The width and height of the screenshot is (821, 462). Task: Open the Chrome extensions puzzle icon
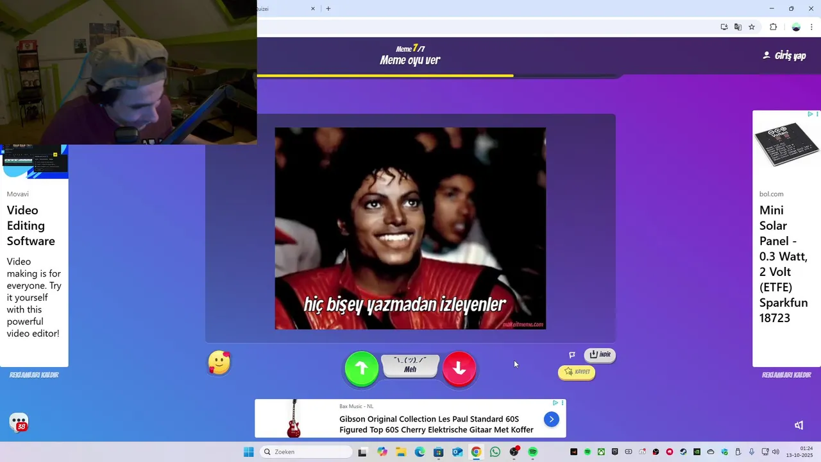(x=773, y=27)
